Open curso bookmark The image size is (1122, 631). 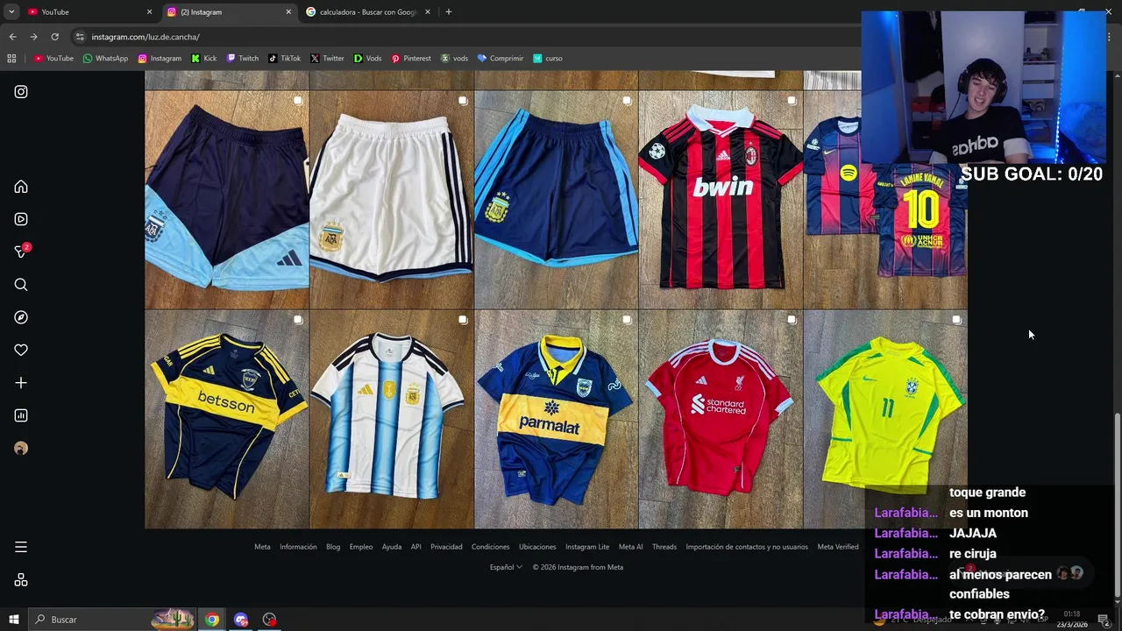click(548, 59)
